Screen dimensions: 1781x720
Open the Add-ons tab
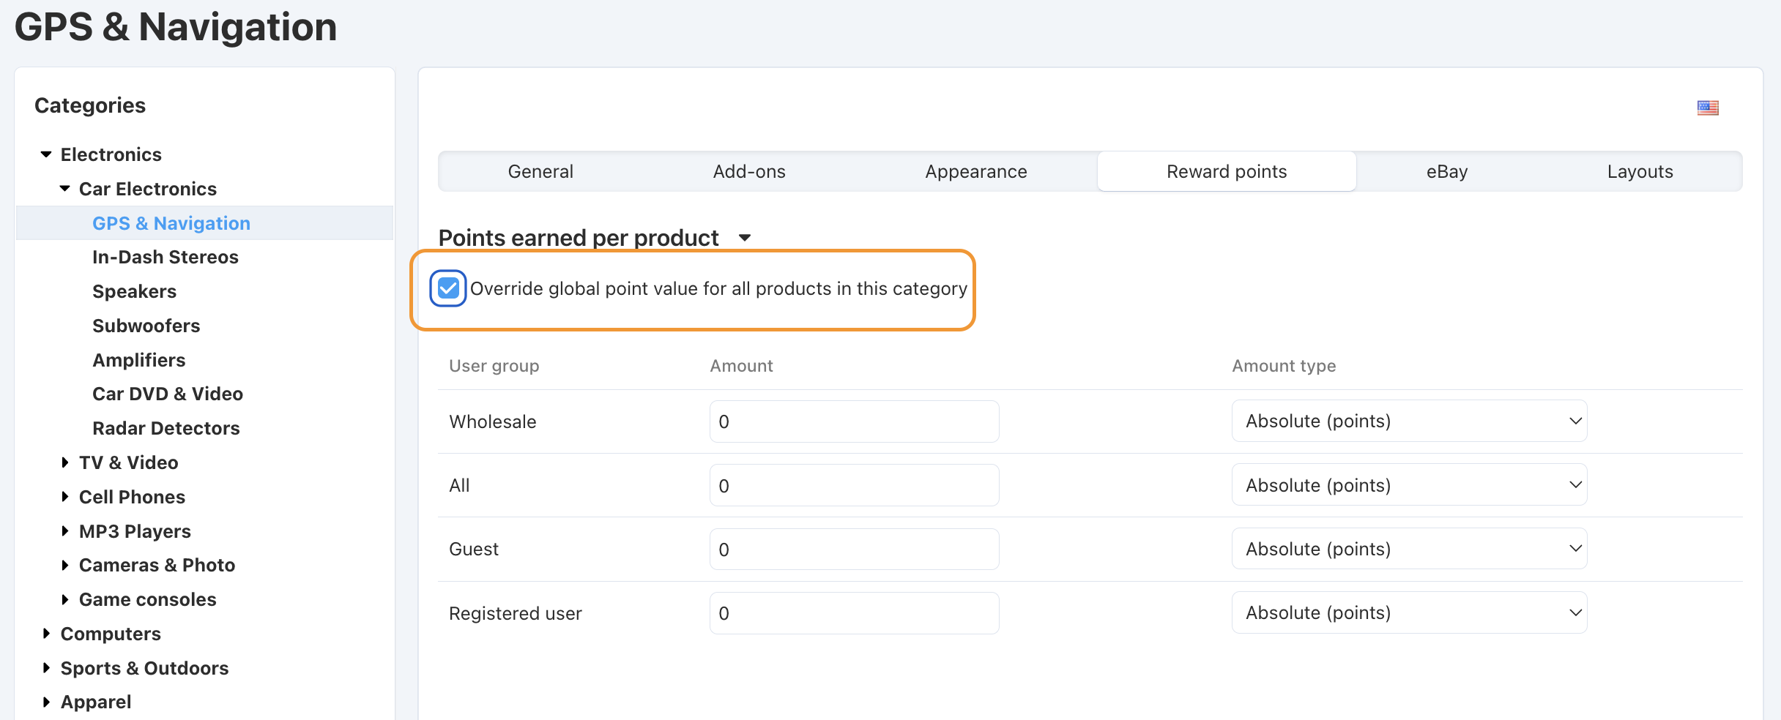pyautogui.click(x=749, y=171)
